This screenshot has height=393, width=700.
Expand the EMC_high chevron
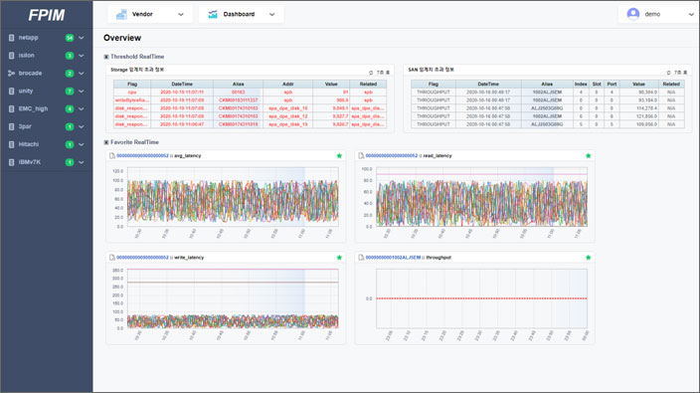(82, 109)
